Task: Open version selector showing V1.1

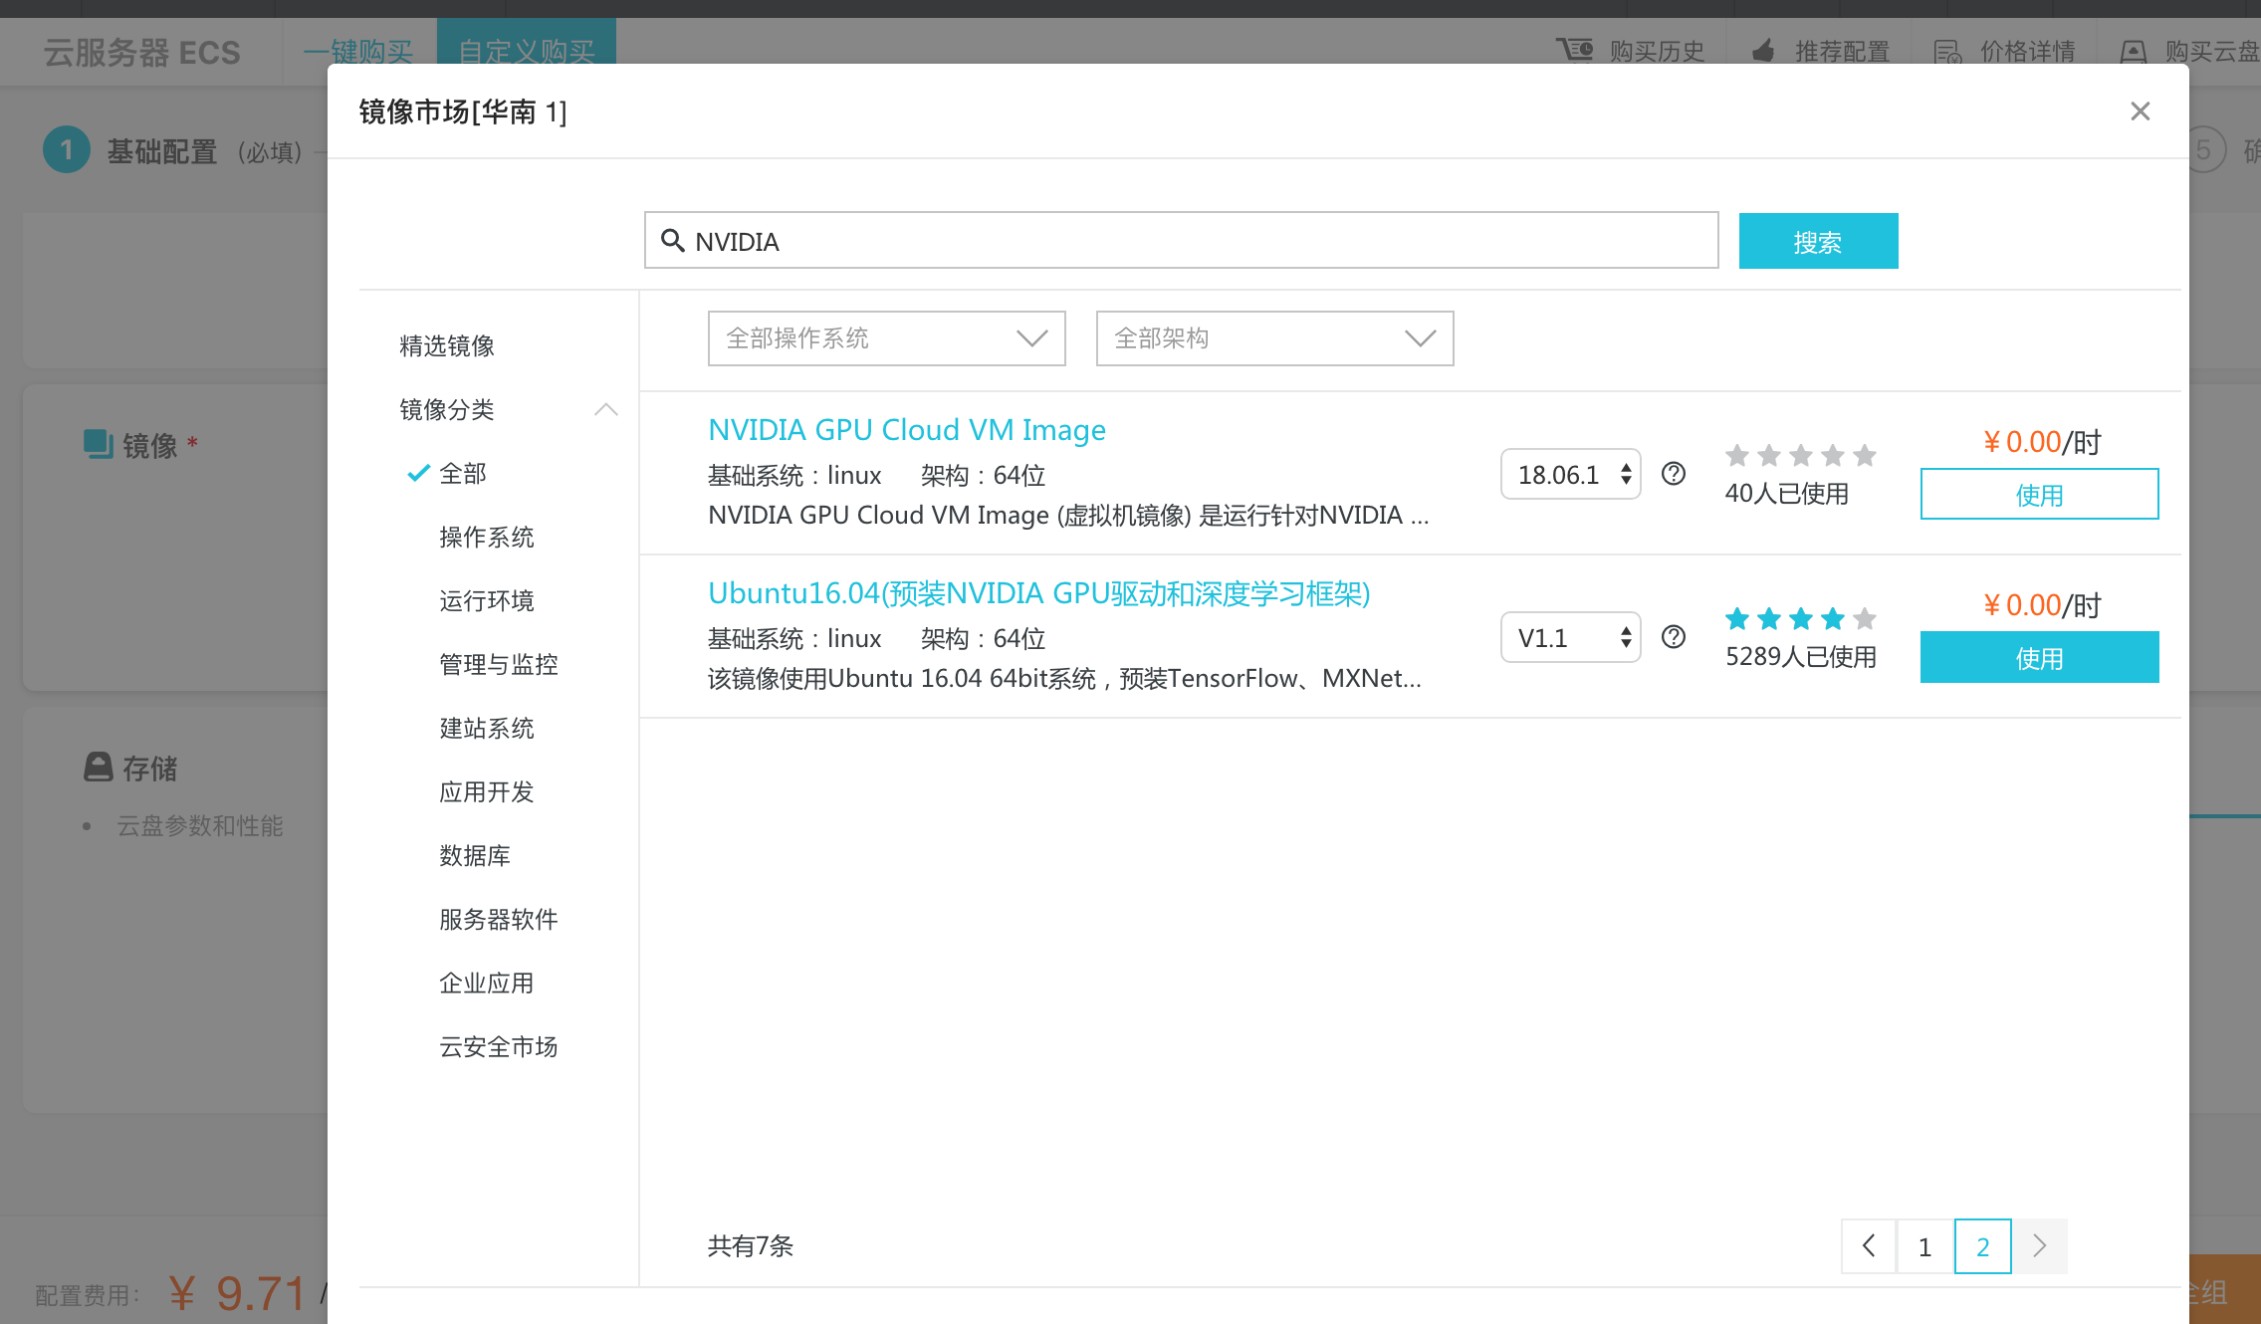Action: tap(1571, 637)
